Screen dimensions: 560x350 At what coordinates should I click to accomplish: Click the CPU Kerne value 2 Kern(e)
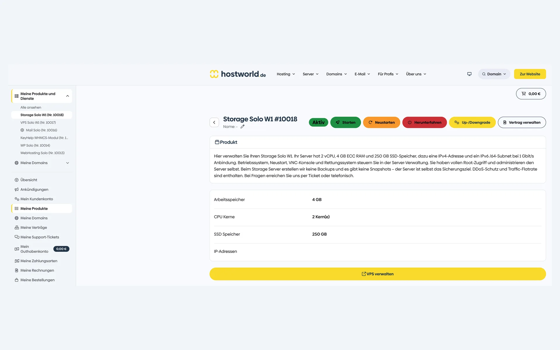tap(321, 217)
